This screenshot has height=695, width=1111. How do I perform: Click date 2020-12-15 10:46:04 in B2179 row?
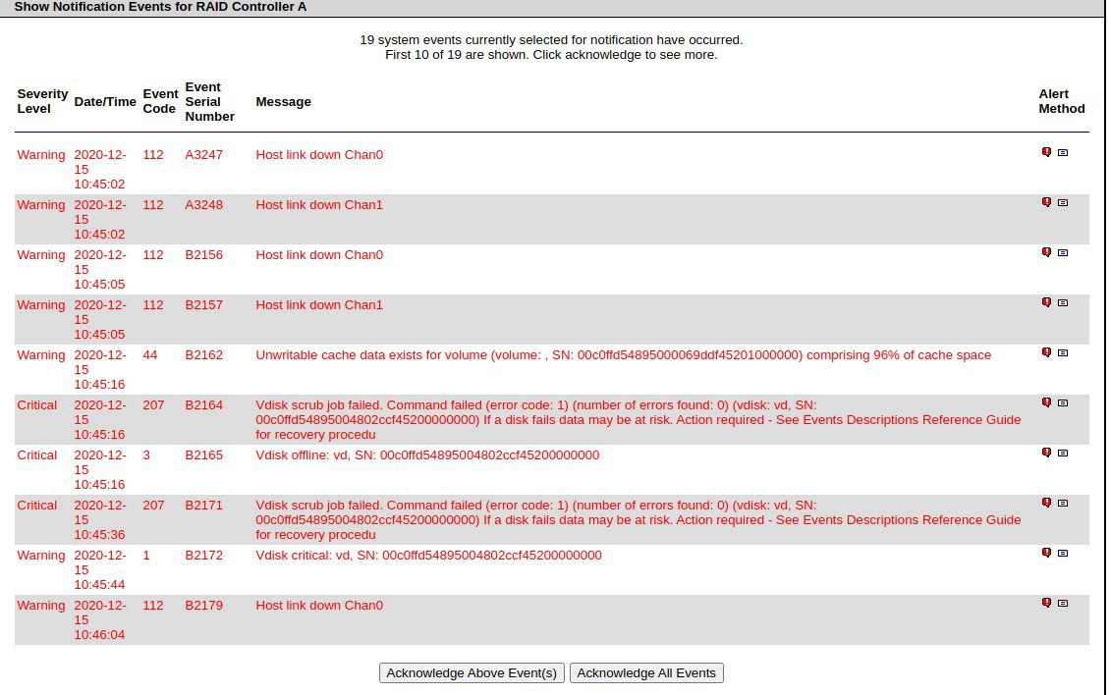(x=100, y=620)
